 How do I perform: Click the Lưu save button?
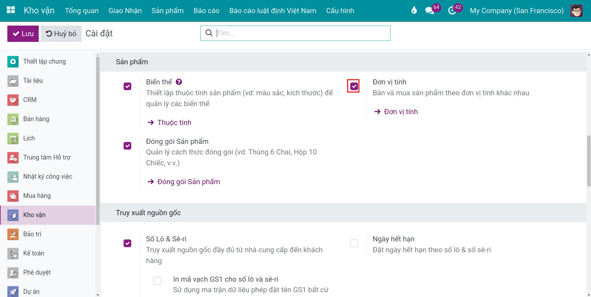23,34
